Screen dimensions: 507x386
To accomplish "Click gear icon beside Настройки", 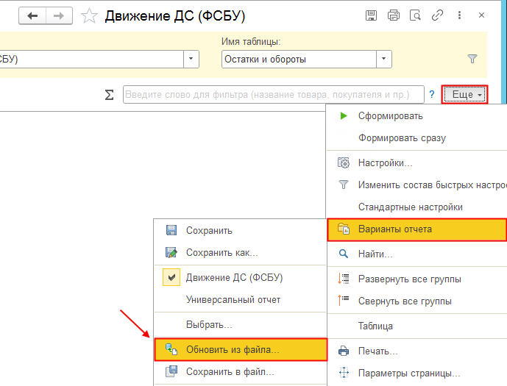I will (344, 162).
